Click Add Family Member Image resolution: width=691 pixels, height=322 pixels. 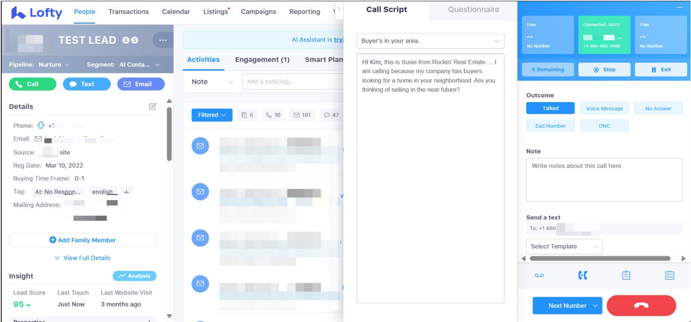[83, 240]
